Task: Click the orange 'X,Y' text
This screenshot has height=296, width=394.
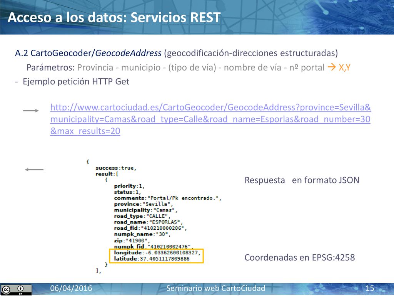Action: coord(344,67)
